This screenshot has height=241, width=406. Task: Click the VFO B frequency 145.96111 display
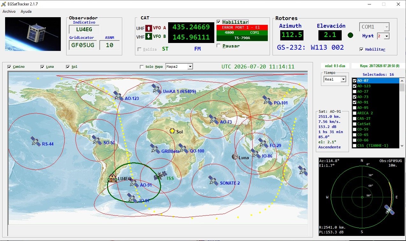[x=191, y=37]
